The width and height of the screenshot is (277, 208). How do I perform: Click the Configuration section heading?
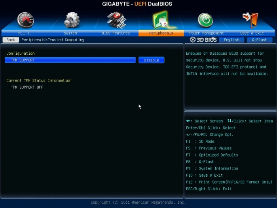pos(21,53)
